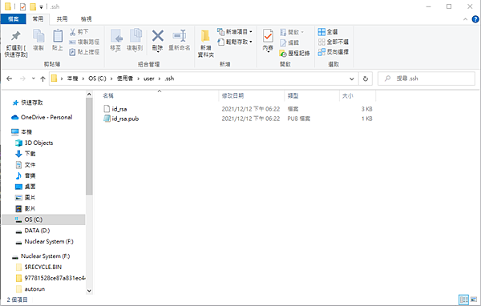
Task: Open Downloads folder with blue arrow
Action: point(30,154)
